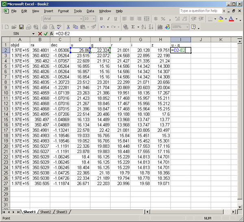Open the font size 10 dropdown
The image size is (244, 222).
(94, 19)
